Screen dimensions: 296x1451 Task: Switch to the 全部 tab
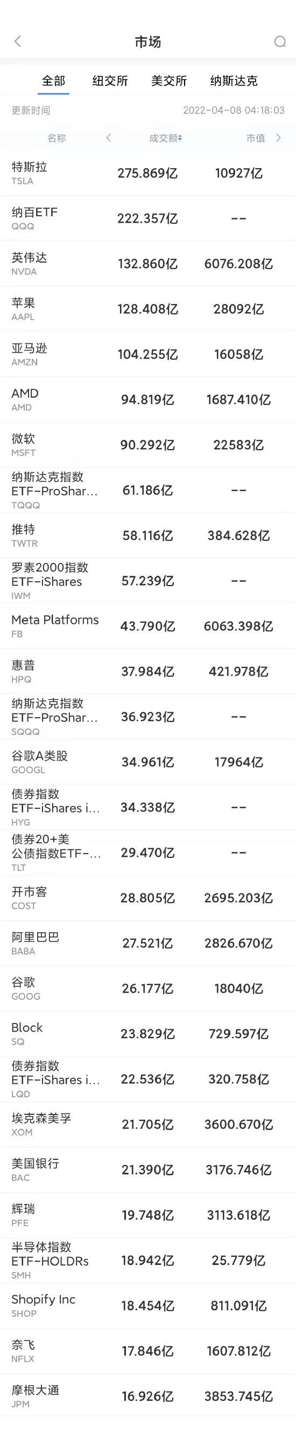pyautogui.click(x=53, y=80)
